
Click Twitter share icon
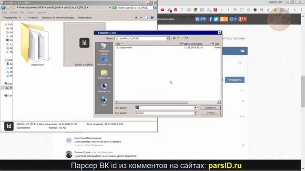point(216,19)
